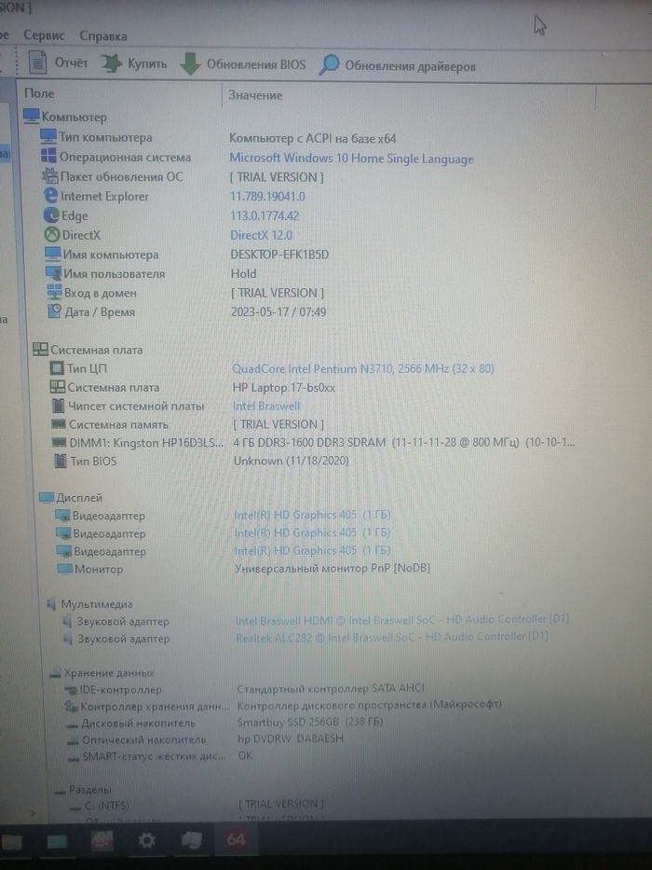Image resolution: width=652 pixels, height=870 pixels.
Task: Click the Системная память row icon
Action: pyautogui.click(x=59, y=424)
